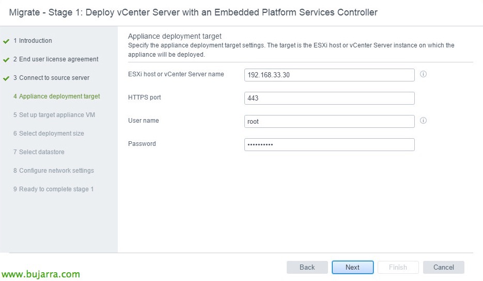
Task: Click checkmark beside End user license agreement
Action: point(6,60)
